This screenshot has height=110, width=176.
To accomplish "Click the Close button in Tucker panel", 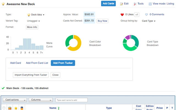I will coord(55,75).
